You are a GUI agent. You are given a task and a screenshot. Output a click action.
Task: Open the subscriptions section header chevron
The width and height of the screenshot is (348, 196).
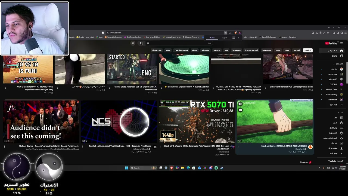point(334,64)
